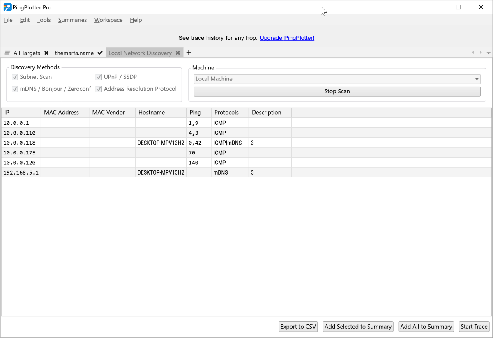The image size is (493, 338).
Task: Select the 192.168.5.1 row
Action: click(x=246, y=172)
